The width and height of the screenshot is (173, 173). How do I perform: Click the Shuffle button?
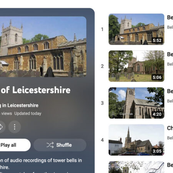pos(60,145)
